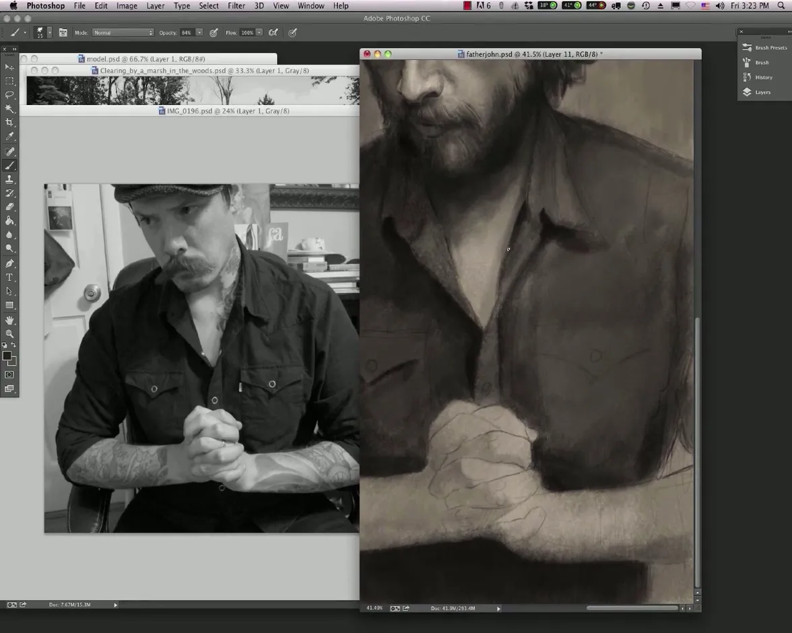Open the Filter menu
Screen dimensions: 792x633
click(x=236, y=5)
